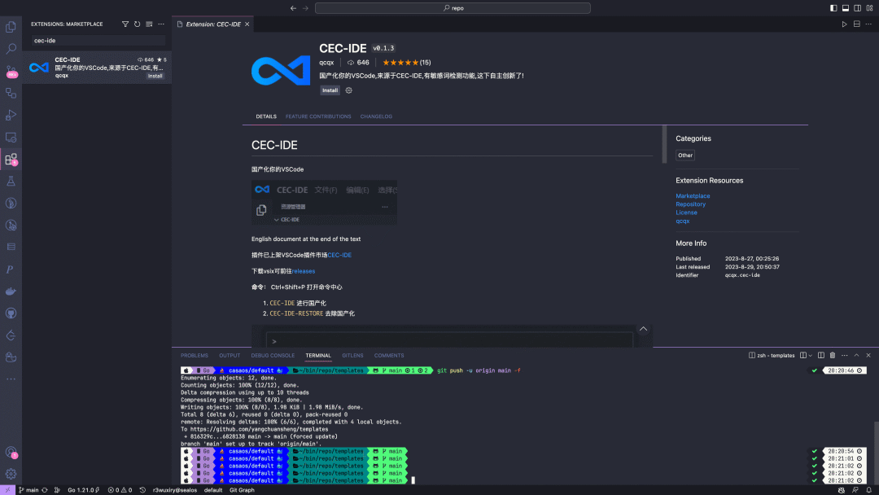Install the CEC-IDE extension
This screenshot has width=879, height=495.
(x=330, y=90)
